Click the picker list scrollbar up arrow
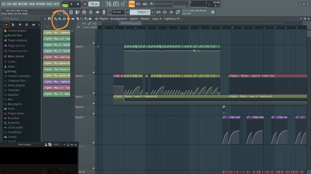 click(x=72, y=31)
